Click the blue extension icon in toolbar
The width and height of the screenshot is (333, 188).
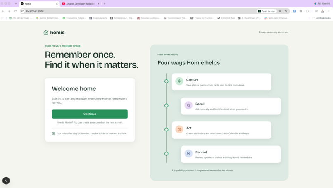point(294,11)
